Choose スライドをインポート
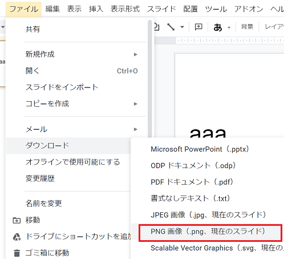 tap(77, 87)
